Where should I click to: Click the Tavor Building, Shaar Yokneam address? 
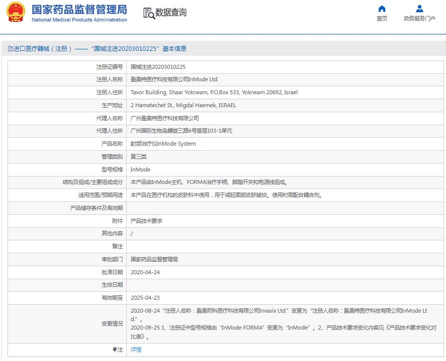(x=214, y=92)
